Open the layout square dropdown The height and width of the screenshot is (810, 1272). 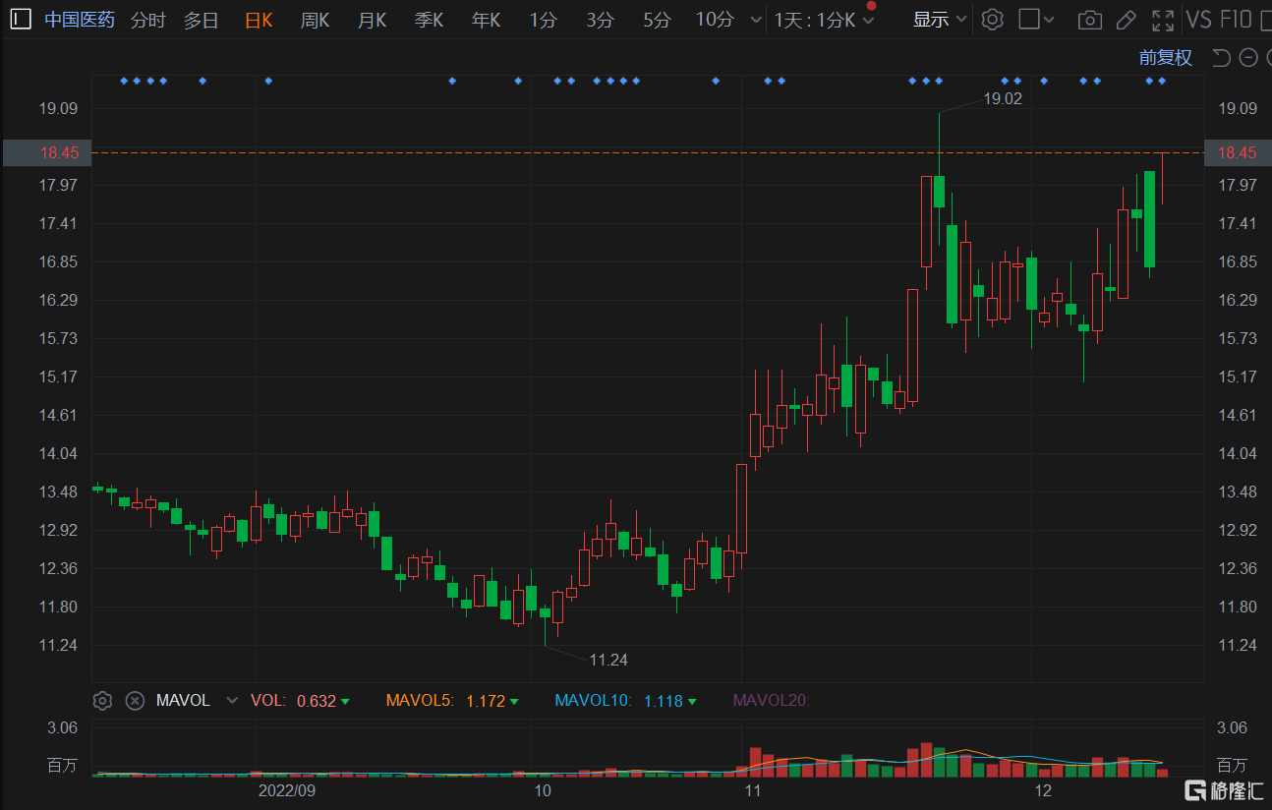pos(1036,20)
